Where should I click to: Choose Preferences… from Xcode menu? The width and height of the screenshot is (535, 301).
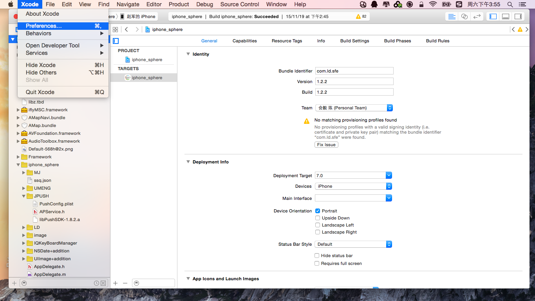click(63, 26)
